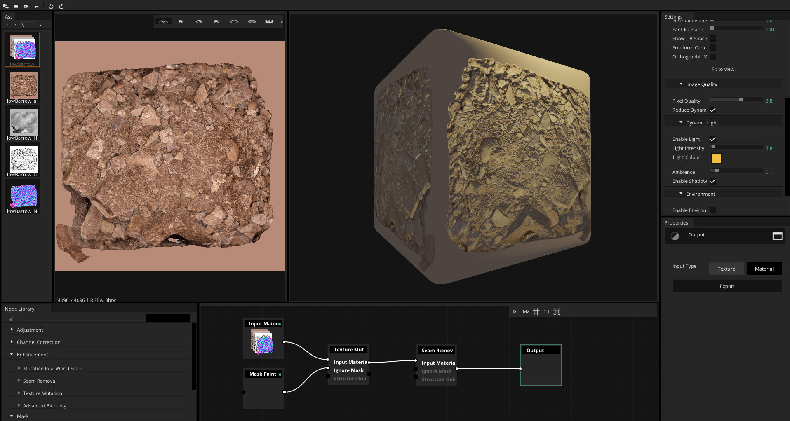Click the open folder icon
Image resolution: width=790 pixels, height=421 pixels.
[26, 6]
